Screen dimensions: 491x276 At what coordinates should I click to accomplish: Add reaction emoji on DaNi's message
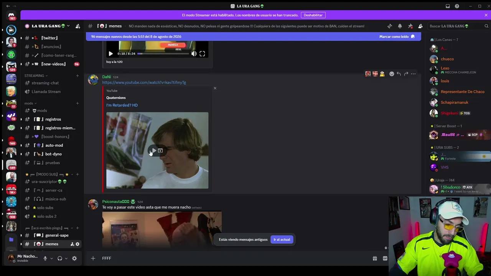392,74
